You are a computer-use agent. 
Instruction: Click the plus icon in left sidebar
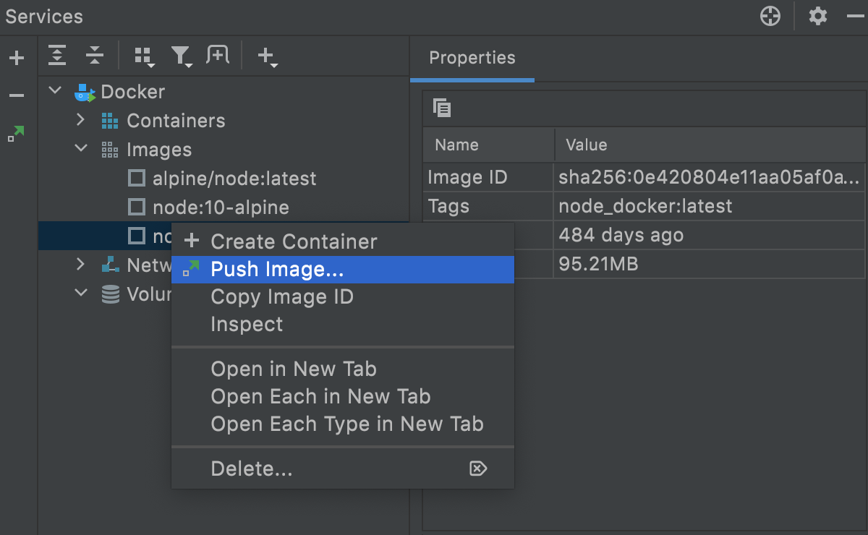[17, 58]
